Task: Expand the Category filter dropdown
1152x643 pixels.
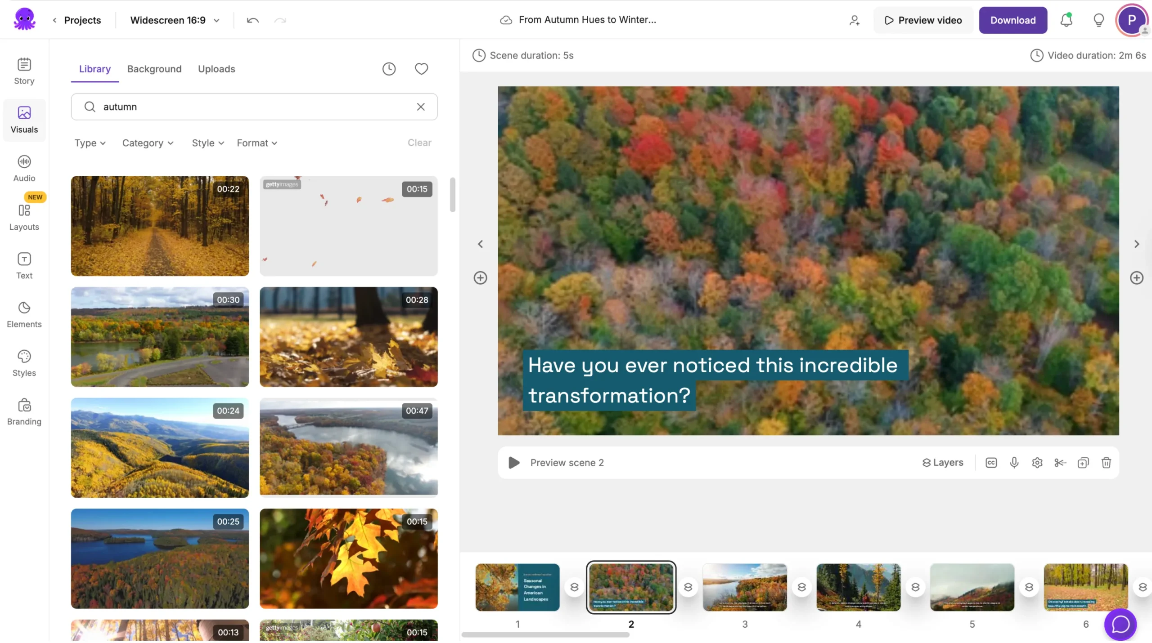Action: [148, 143]
